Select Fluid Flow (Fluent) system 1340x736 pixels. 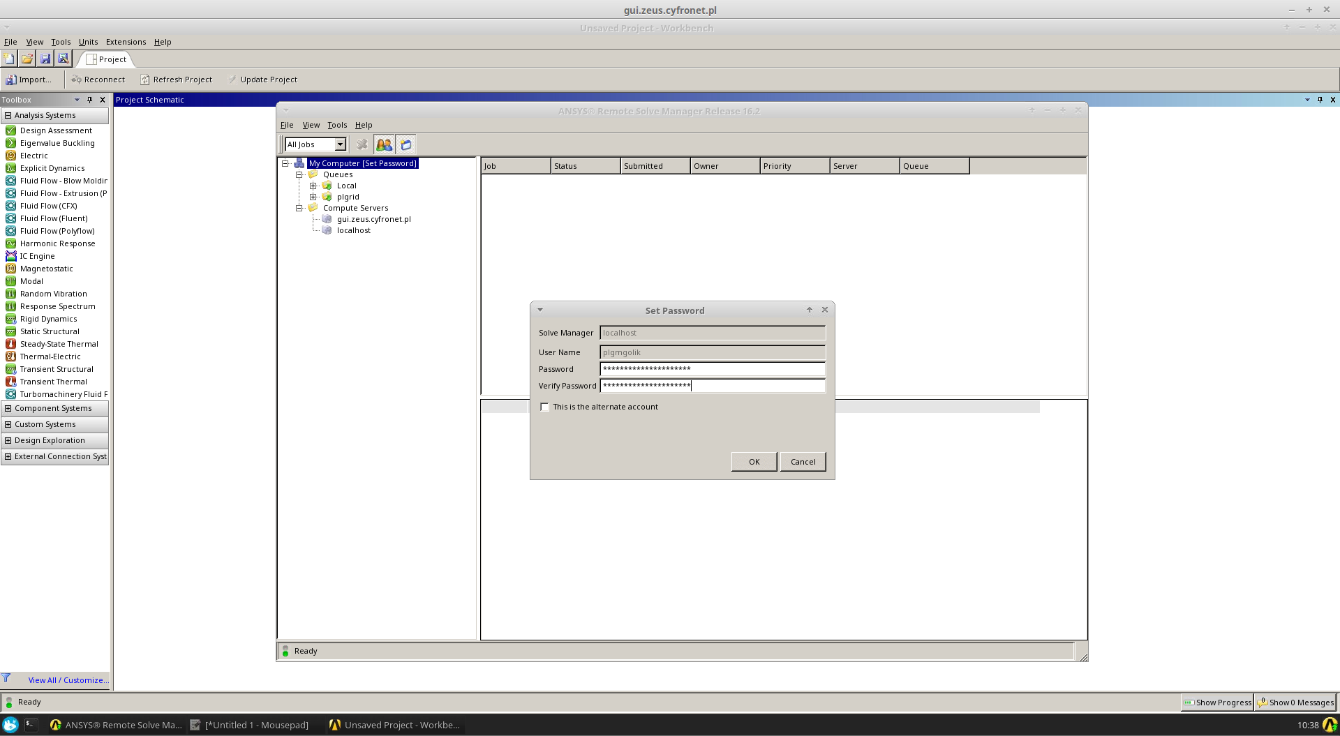(x=54, y=218)
